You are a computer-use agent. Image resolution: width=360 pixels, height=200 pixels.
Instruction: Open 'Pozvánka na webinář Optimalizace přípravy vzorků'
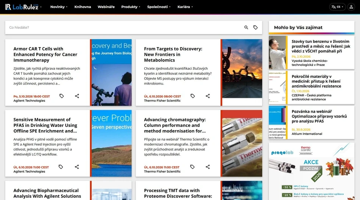[319, 117]
